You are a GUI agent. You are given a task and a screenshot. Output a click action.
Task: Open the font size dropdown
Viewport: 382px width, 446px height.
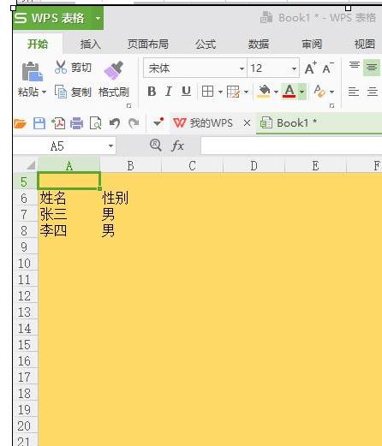click(294, 68)
